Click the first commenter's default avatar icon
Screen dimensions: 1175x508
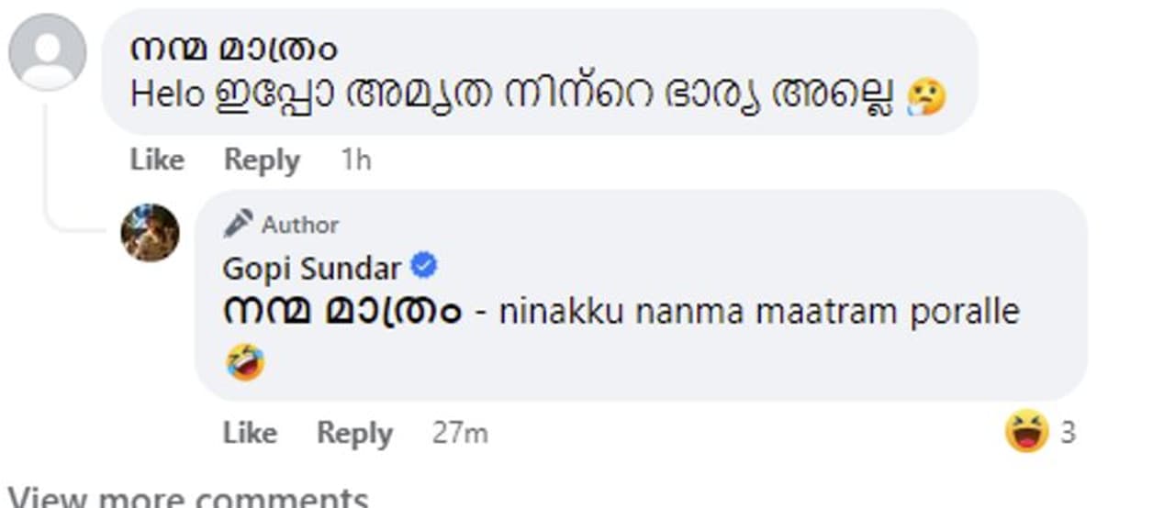(x=48, y=52)
